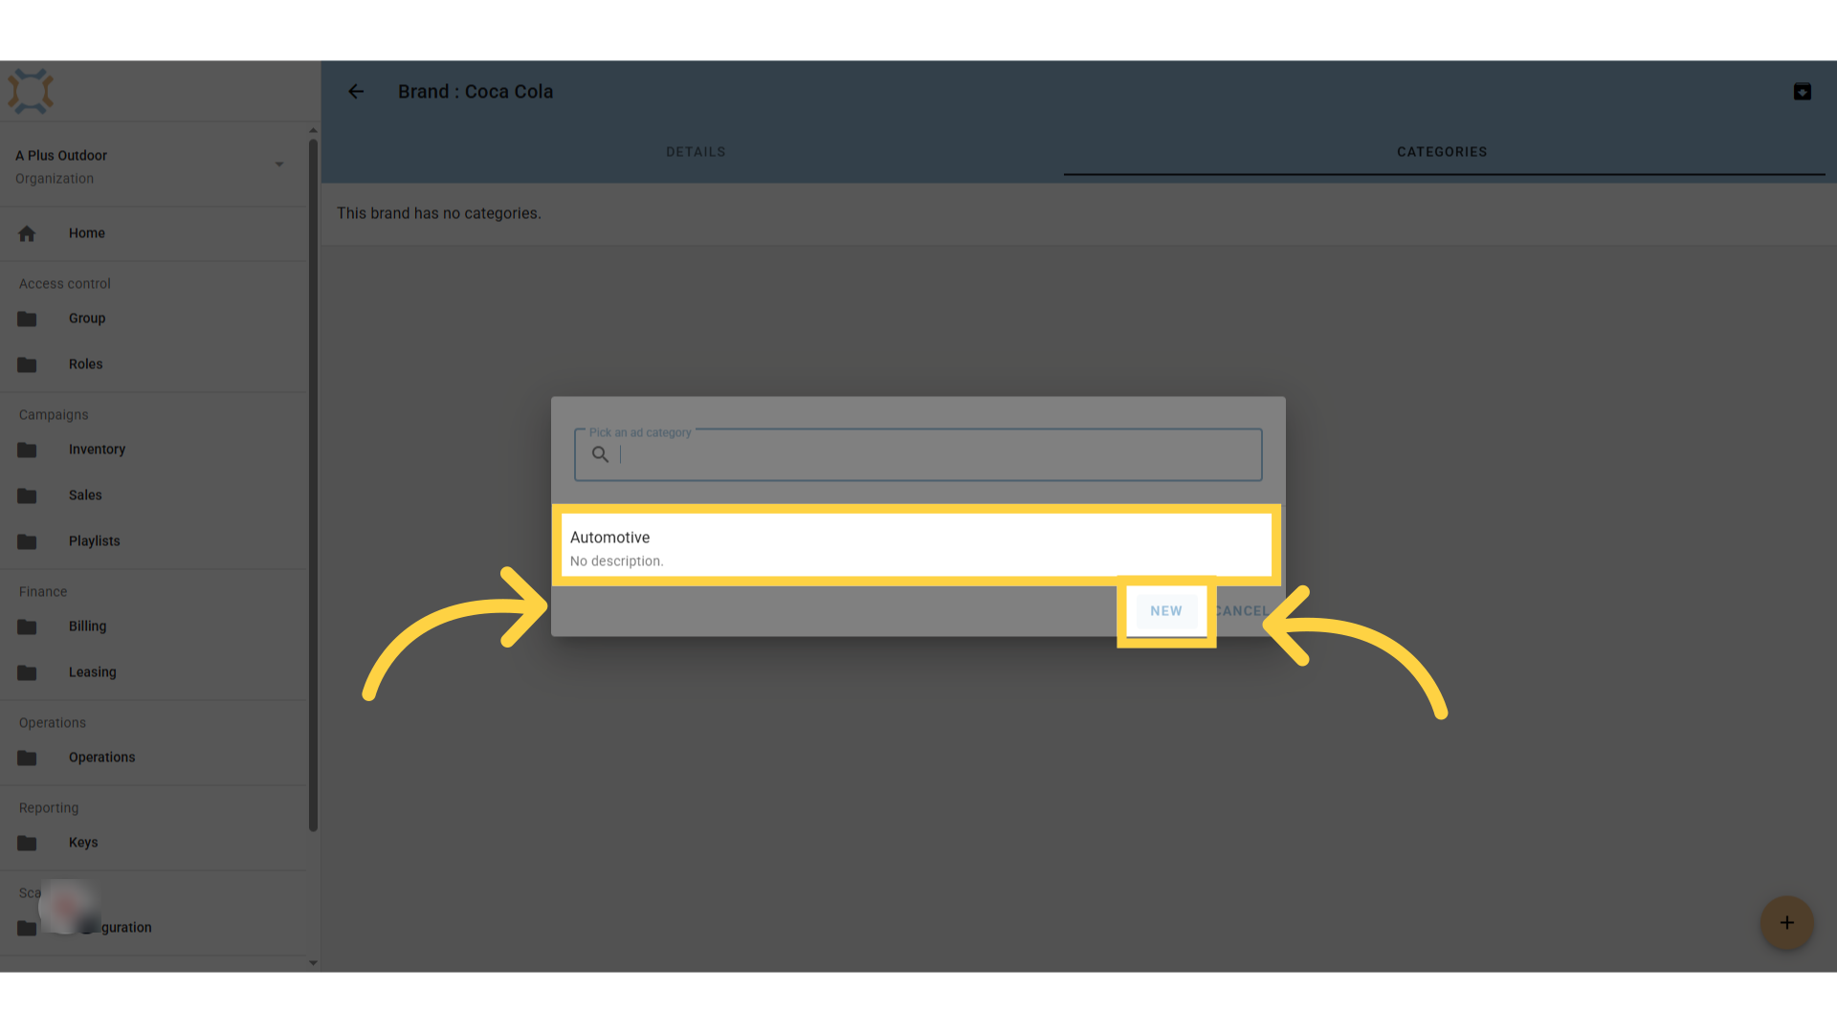Select the Automotive category option
The image size is (1837, 1033).
917,547
